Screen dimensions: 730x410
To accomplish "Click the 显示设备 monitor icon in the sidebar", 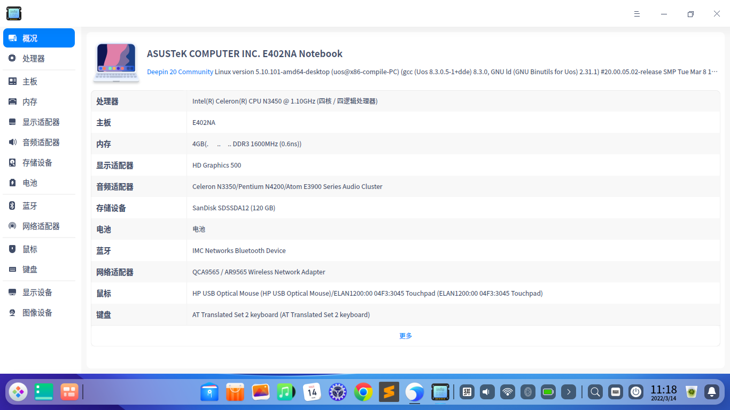I will [12, 292].
